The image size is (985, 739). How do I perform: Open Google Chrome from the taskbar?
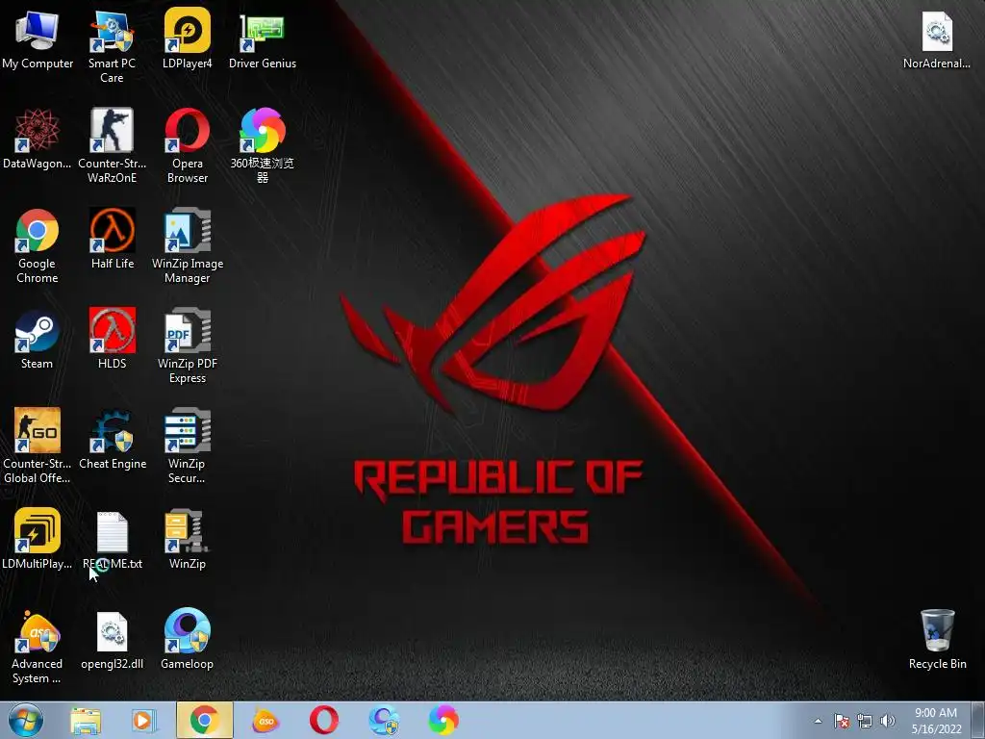204,720
